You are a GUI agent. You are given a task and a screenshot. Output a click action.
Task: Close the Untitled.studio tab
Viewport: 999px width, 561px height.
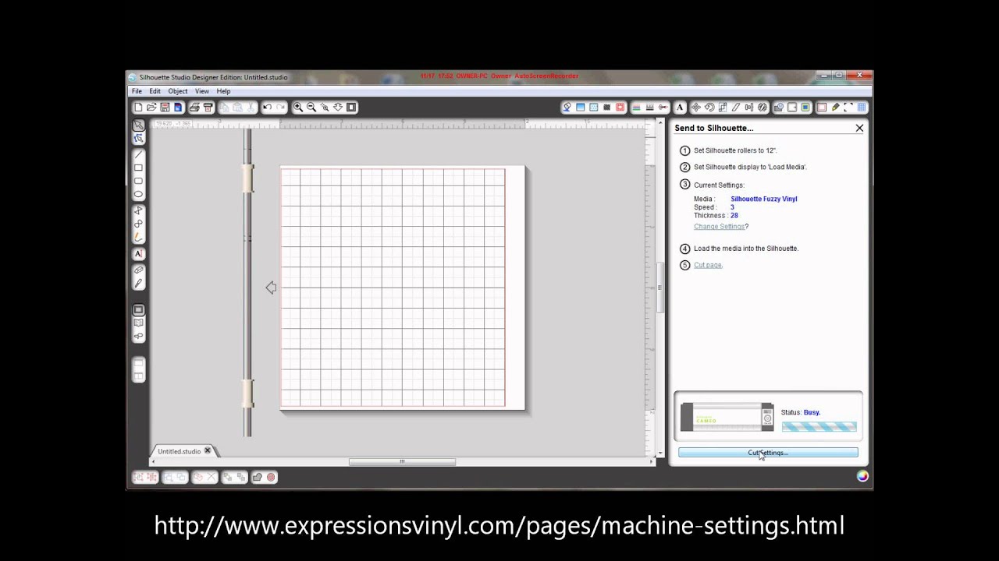coord(208,450)
